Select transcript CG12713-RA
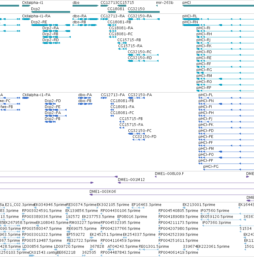 pyautogui.click(x=113, y=16)
